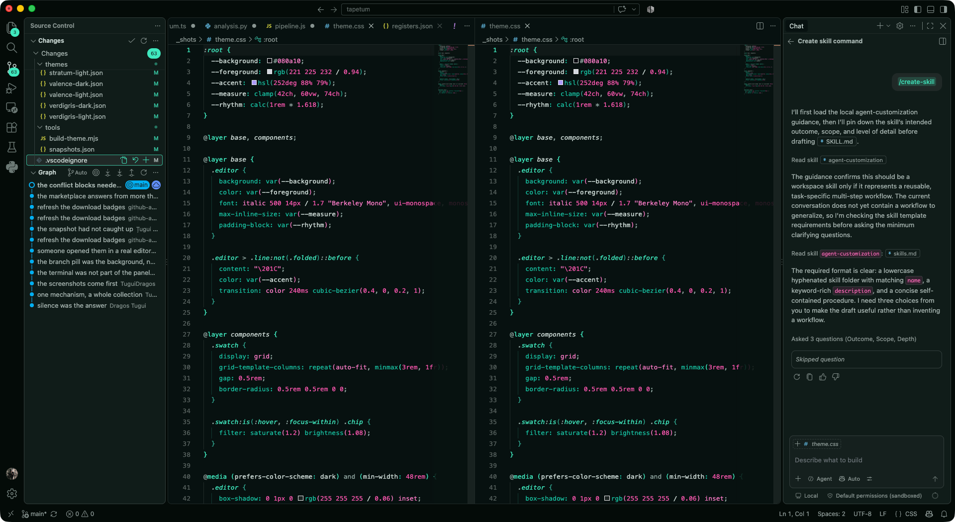Screen dimensions: 955x522
Task: Click the copy icon below Skipped question
Action: coord(810,377)
